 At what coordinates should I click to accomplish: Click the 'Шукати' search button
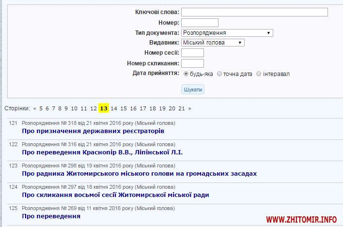click(193, 90)
